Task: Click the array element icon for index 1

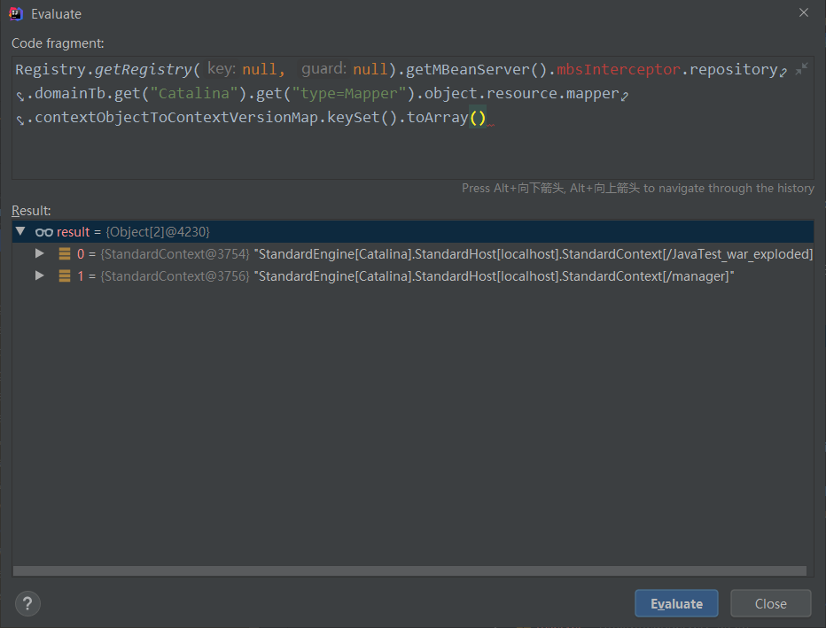Action: coord(65,275)
